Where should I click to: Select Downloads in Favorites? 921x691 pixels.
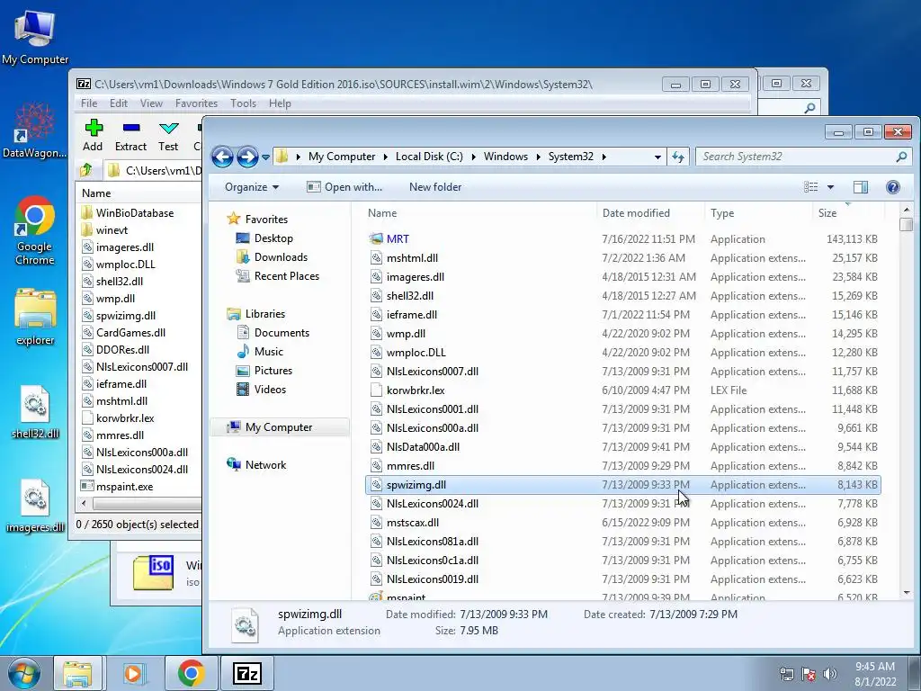[281, 257]
